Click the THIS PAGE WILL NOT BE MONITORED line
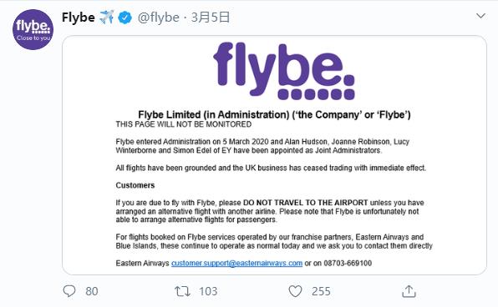Image resolution: width=498 pixels, height=307 pixels. click(x=184, y=124)
